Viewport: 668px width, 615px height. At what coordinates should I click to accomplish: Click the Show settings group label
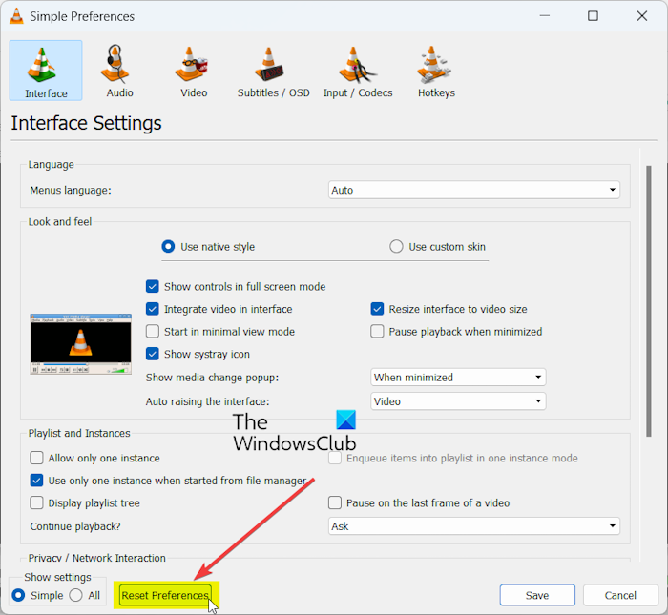tap(57, 577)
